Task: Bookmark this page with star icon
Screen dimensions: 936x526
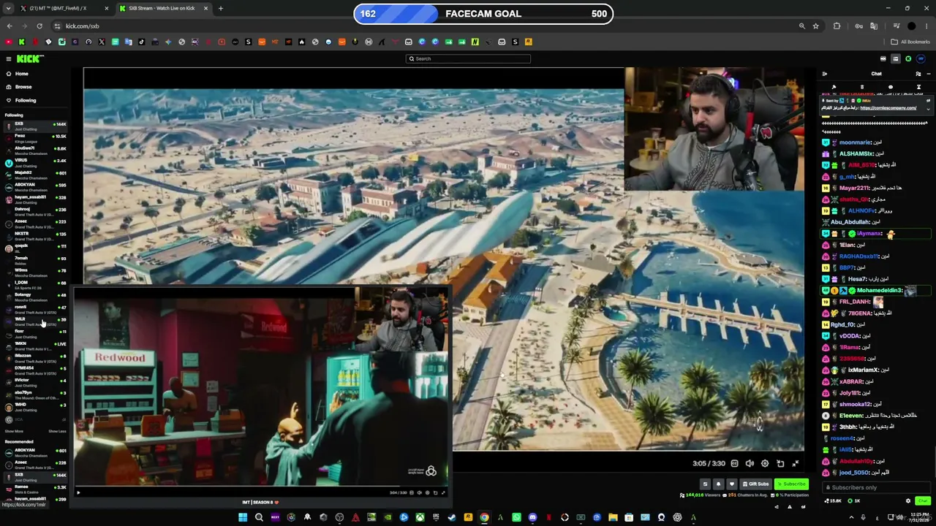Action: (x=816, y=26)
